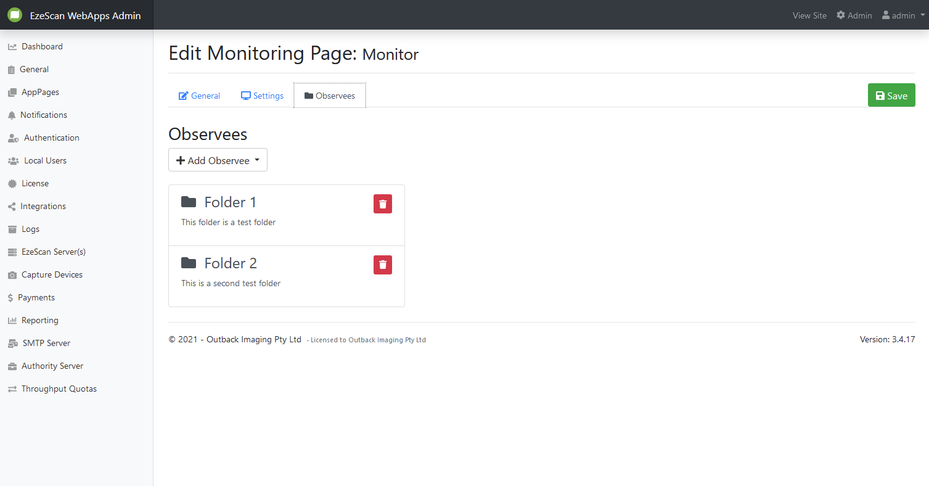Image resolution: width=929 pixels, height=486 pixels.
Task: Switch to the Settings tab
Action: click(262, 96)
